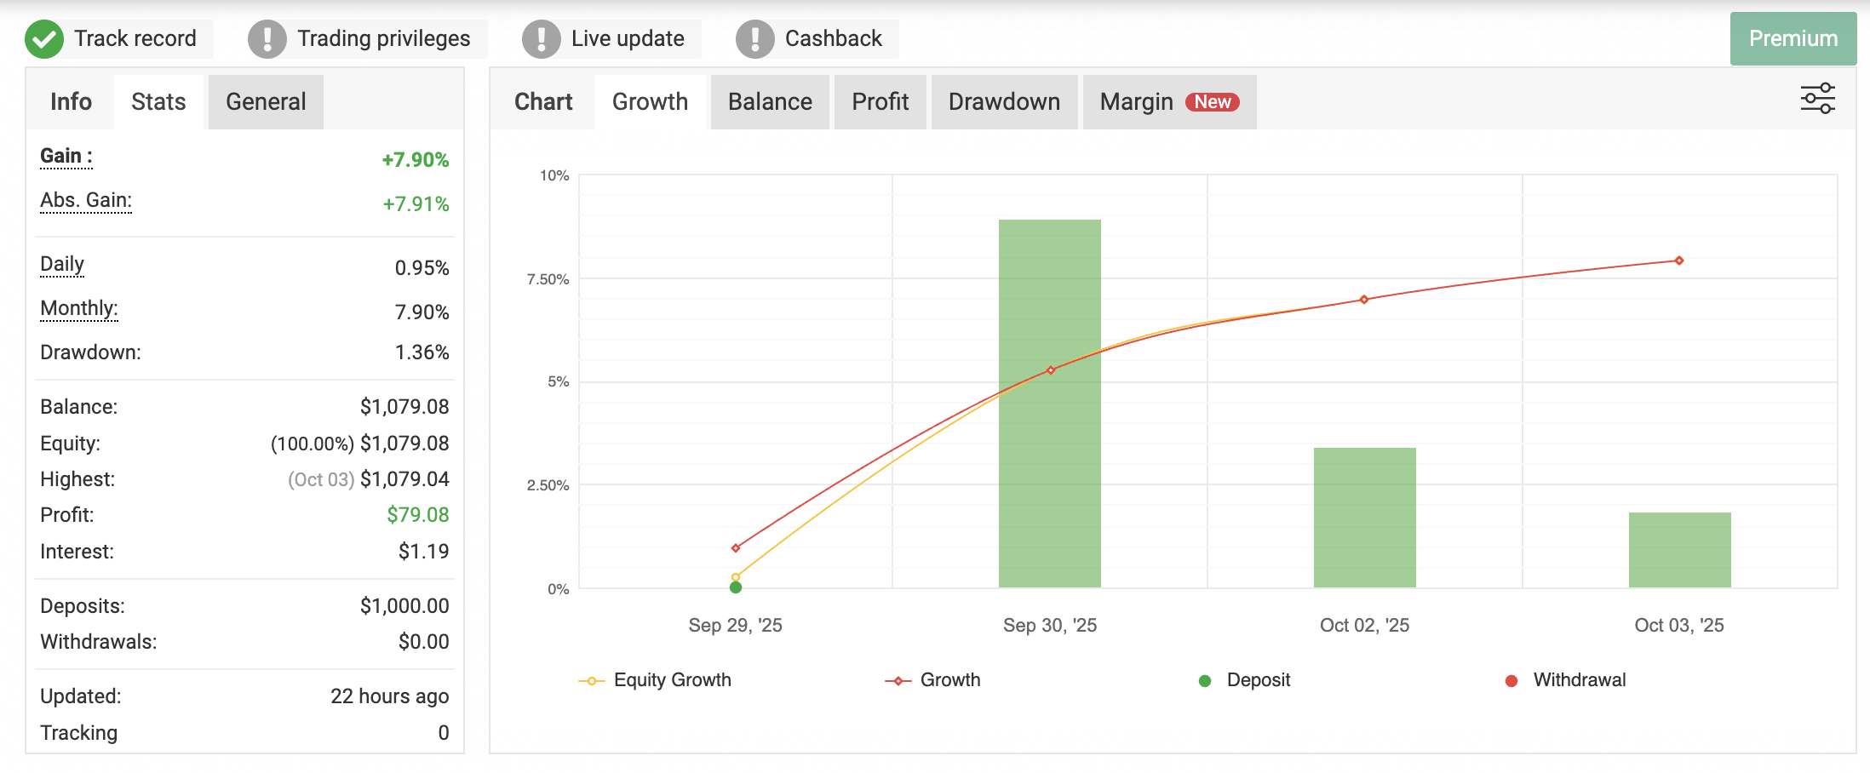Open the Drawdown chart tab

pyautogui.click(x=1004, y=102)
